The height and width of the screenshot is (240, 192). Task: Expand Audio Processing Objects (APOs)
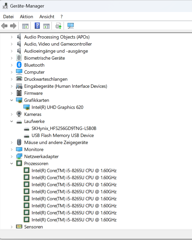[x=12, y=37]
